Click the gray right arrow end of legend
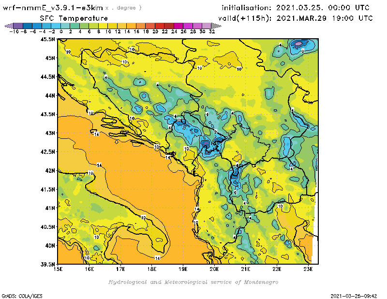 tap(216, 26)
